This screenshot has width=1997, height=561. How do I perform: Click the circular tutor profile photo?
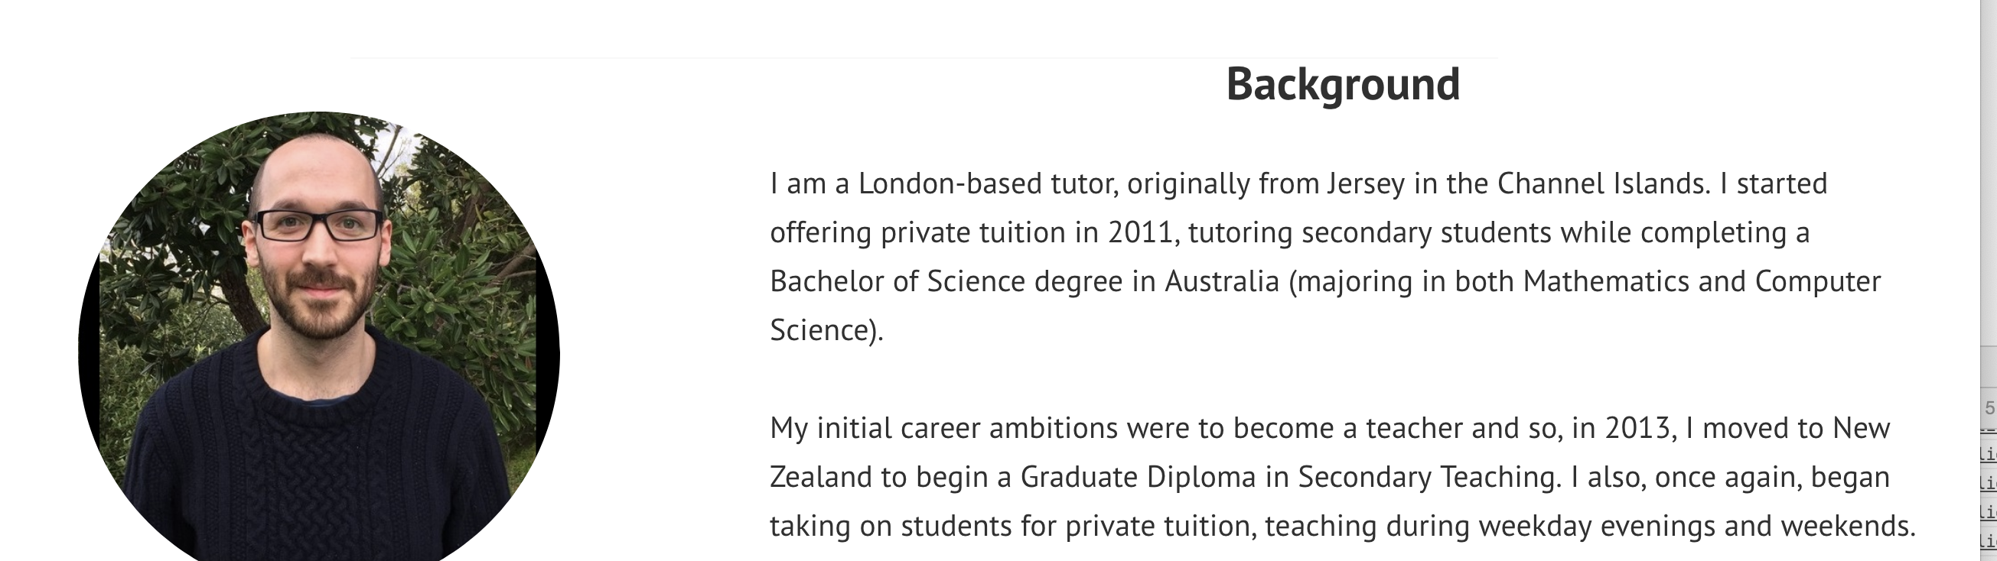(x=318, y=341)
